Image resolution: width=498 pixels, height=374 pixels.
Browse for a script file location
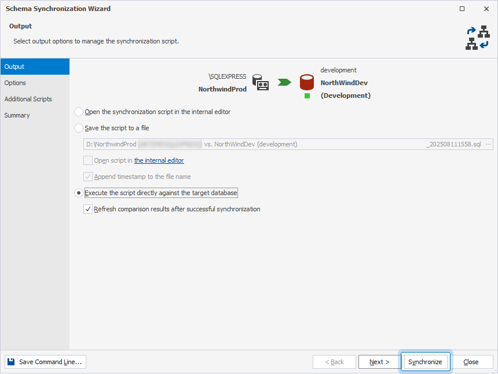[x=487, y=144]
